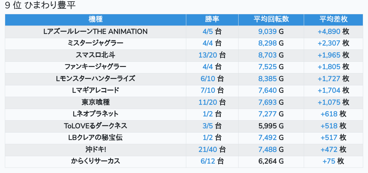Open the 8,298 spins link for ミスタージャグラー
The width and height of the screenshot is (368, 173).
tap(267, 43)
